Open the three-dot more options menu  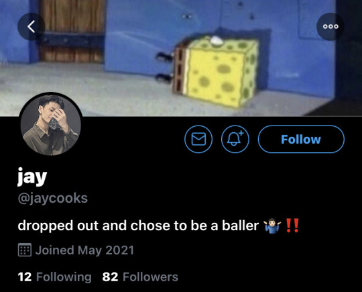[x=330, y=27]
